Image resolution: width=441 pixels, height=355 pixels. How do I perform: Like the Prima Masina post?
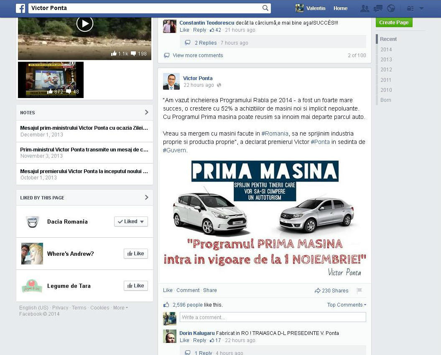click(x=168, y=290)
